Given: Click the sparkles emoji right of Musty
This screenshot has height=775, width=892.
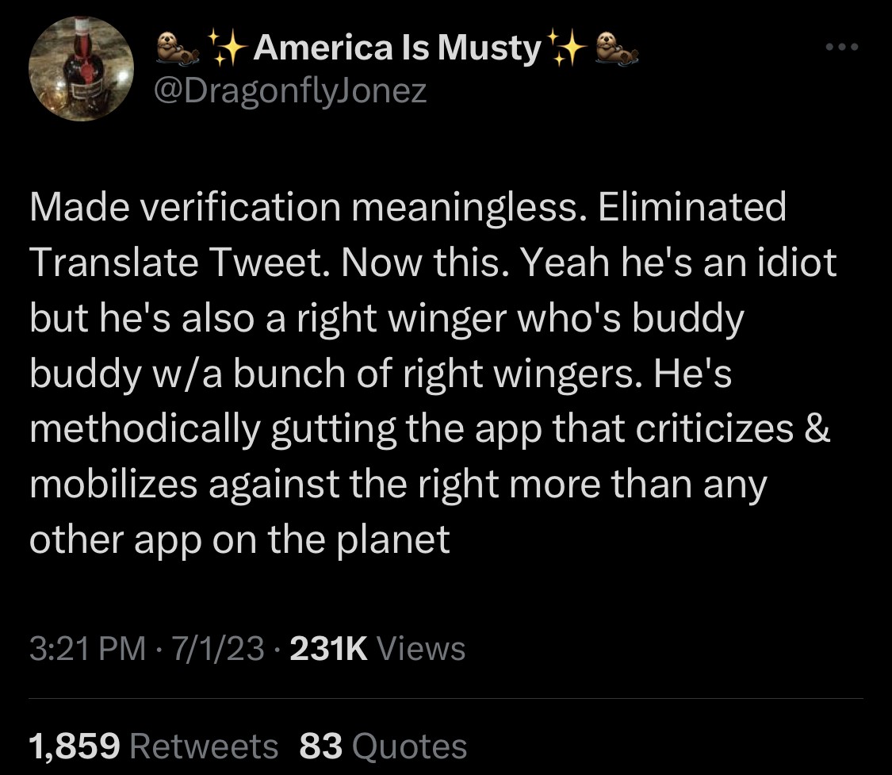Looking at the screenshot, I should (x=565, y=49).
